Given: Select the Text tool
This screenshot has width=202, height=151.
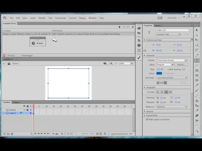Looking at the screenshot, I should point(197,60).
